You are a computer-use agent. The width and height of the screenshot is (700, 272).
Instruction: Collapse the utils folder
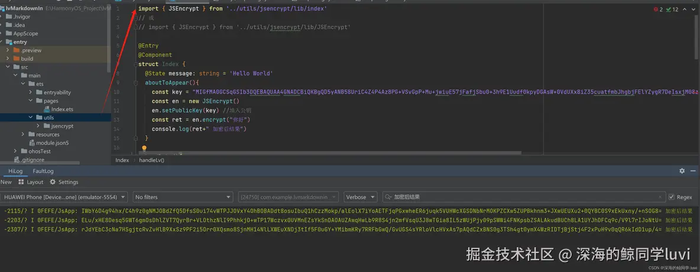click(31, 117)
